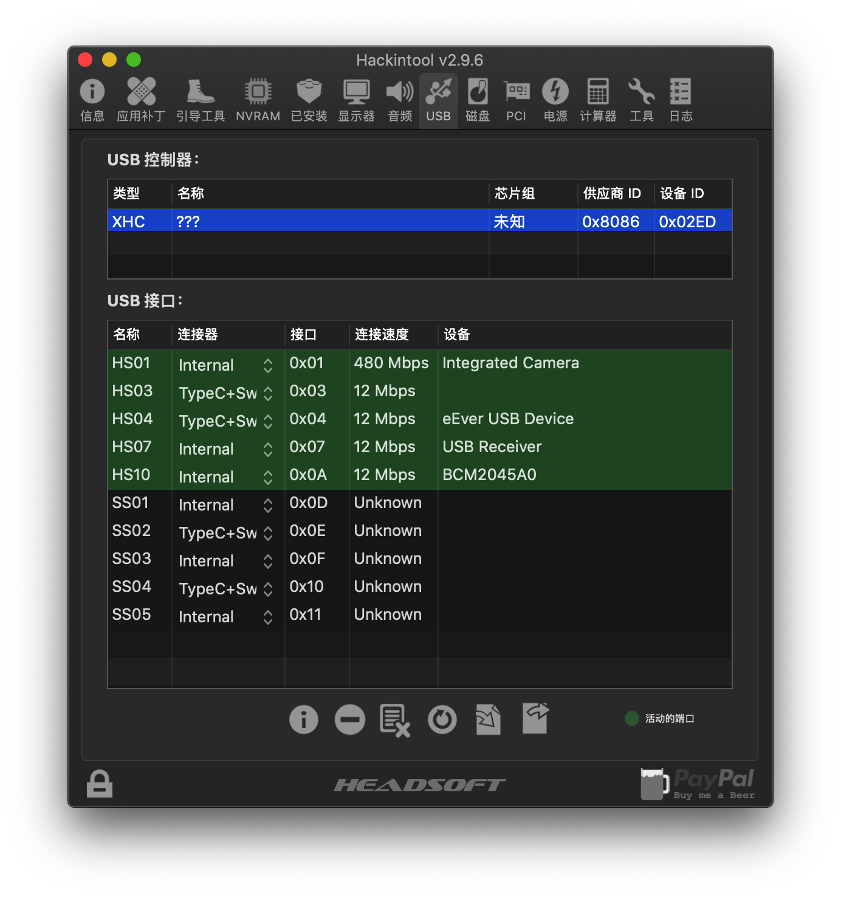Viewport: 841px width, 897px height.
Task: Refresh USB ports list
Action: 442,720
